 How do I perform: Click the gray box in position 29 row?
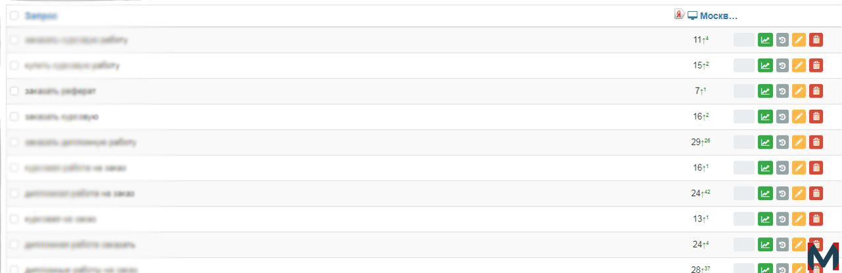744,142
